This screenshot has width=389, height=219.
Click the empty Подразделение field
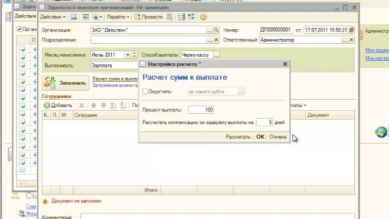point(148,40)
